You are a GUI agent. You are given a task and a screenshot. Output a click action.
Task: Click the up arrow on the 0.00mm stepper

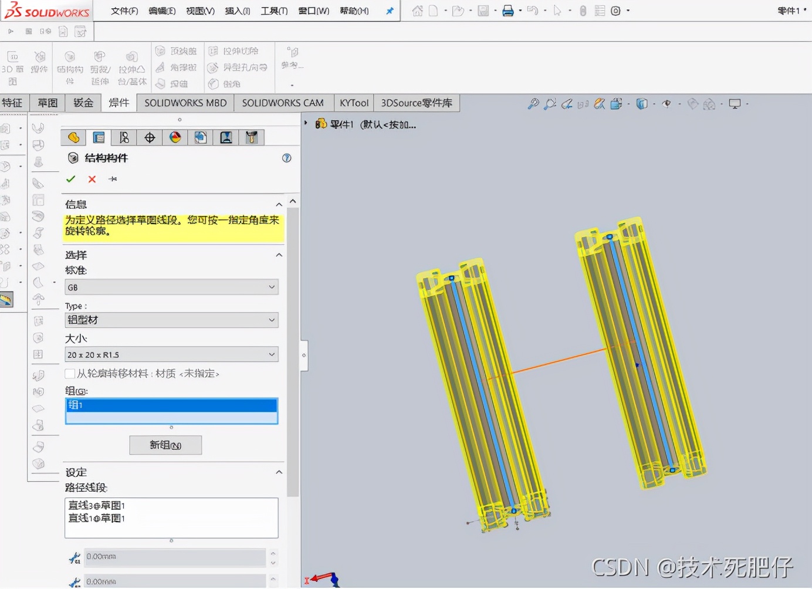pos(272,553)
